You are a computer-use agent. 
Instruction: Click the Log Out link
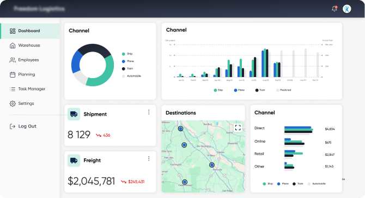coord(23,126)
